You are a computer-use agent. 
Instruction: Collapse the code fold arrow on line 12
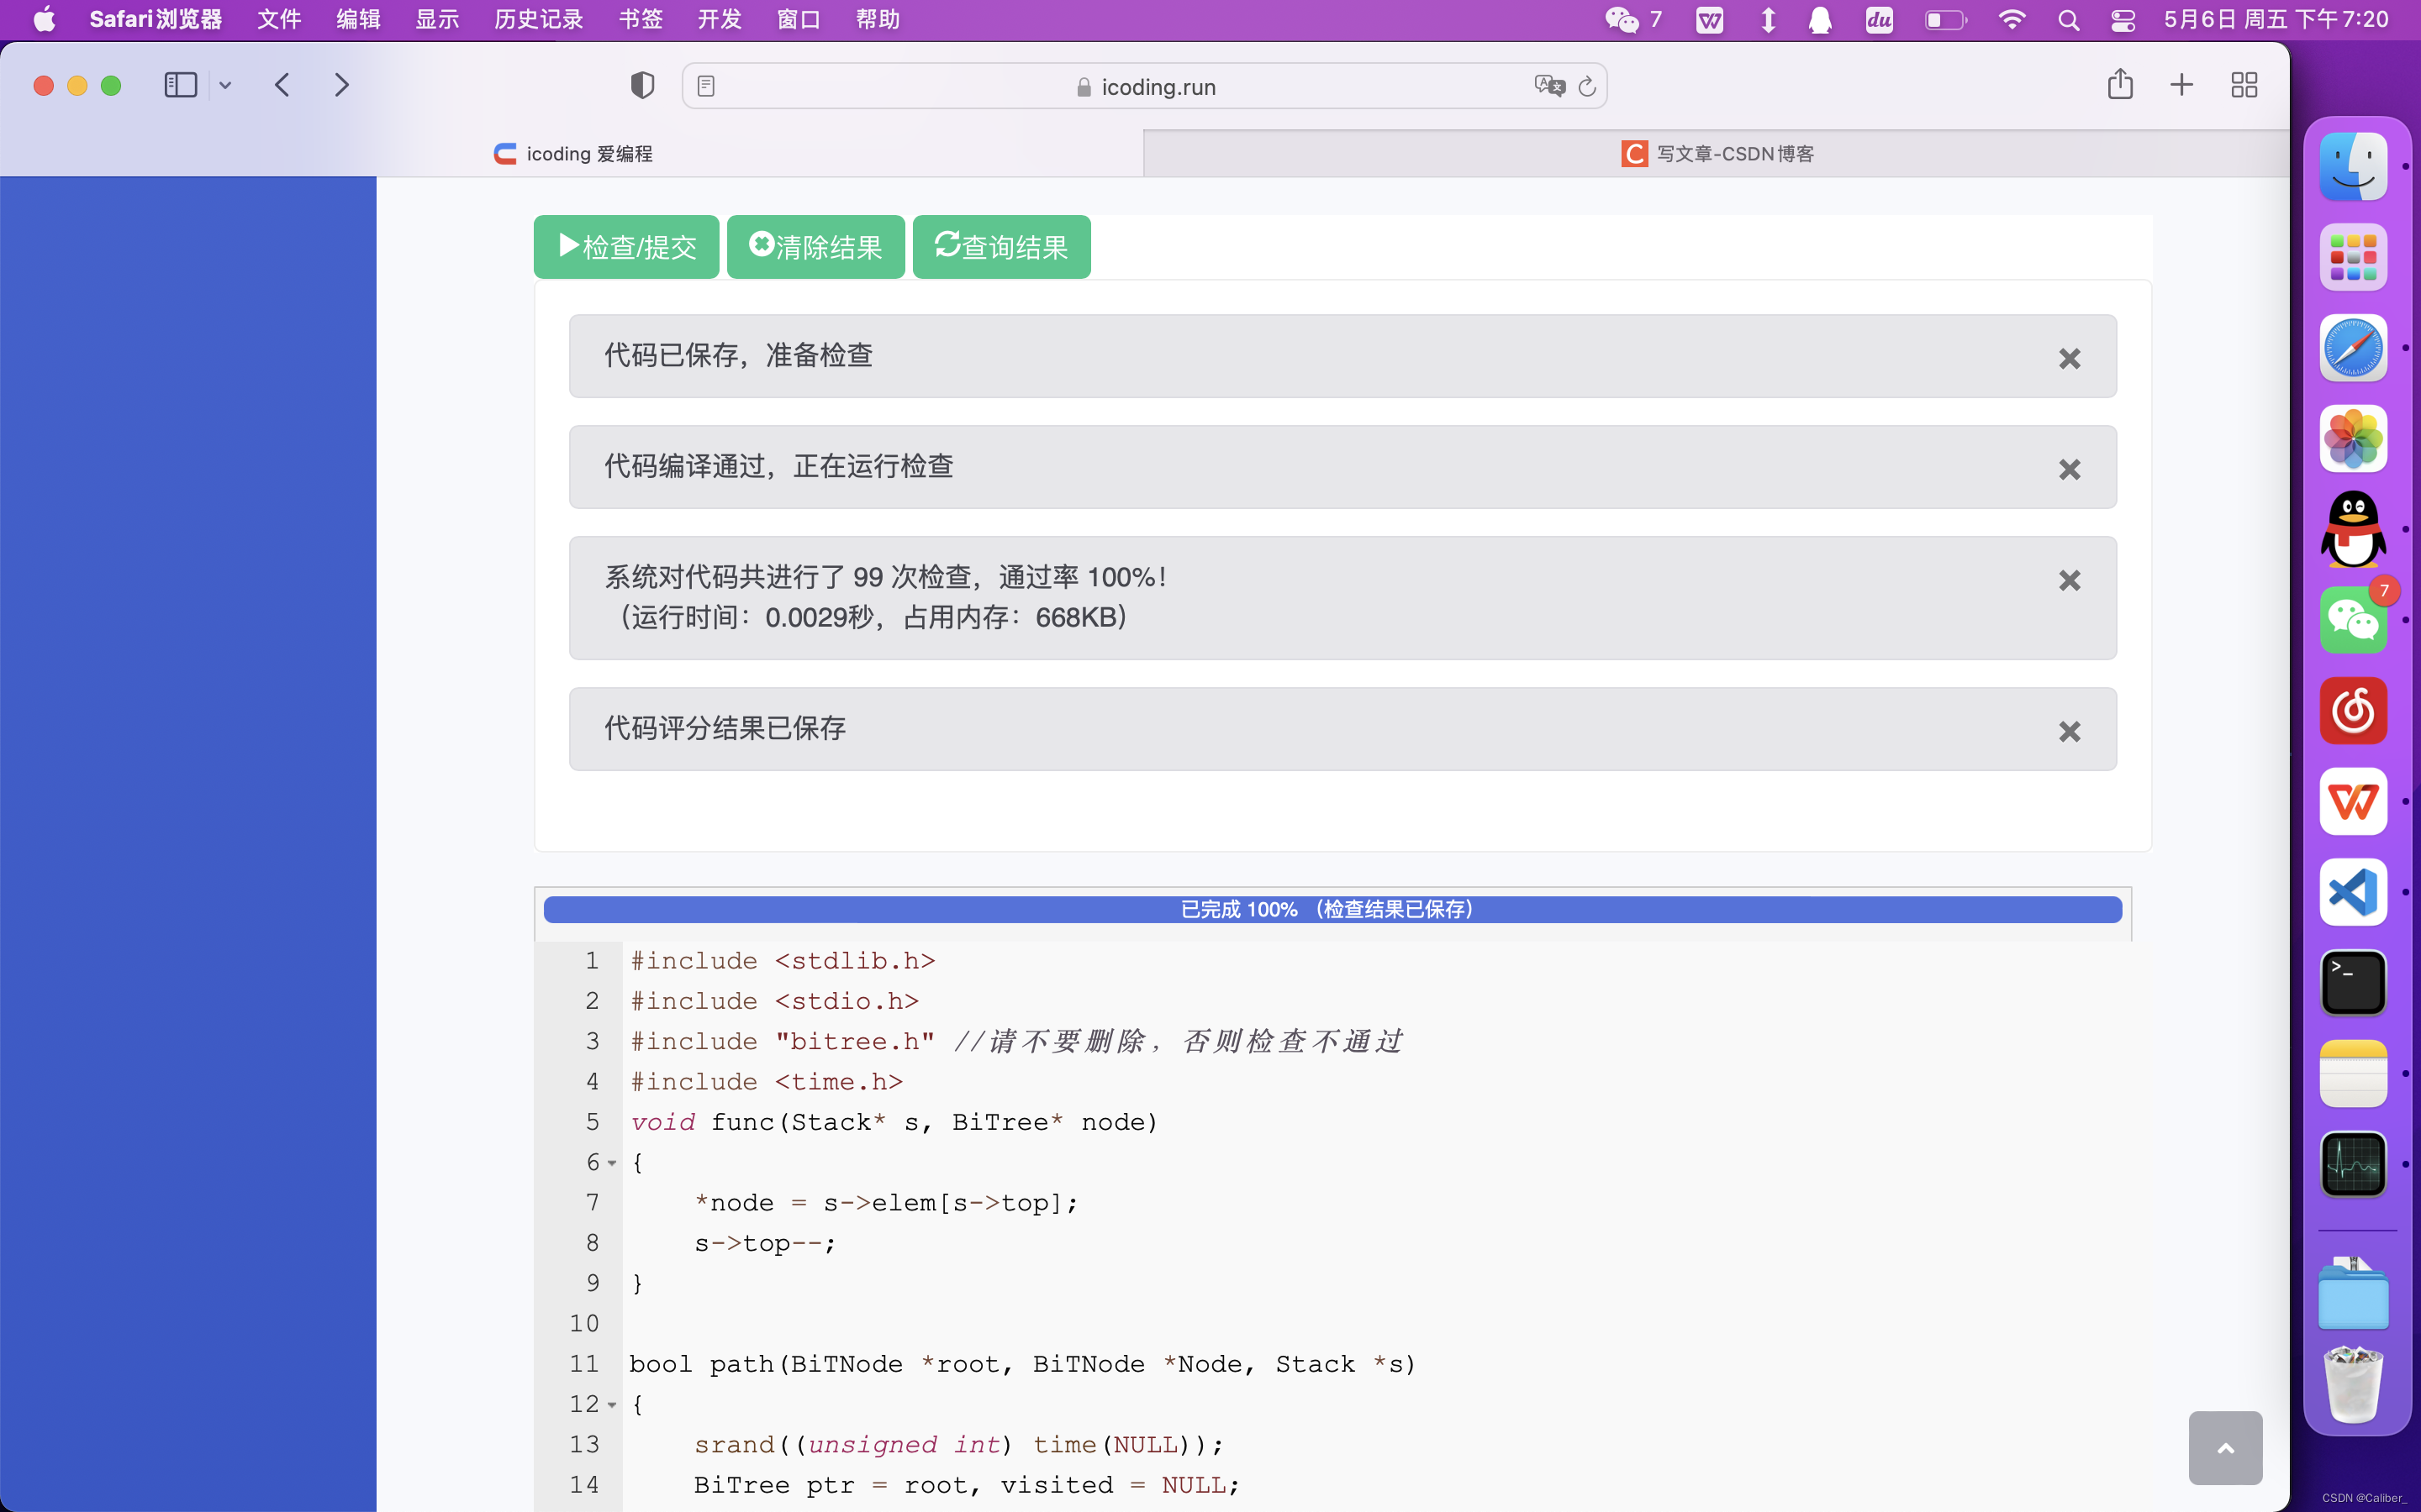[x=612, y=1405]
